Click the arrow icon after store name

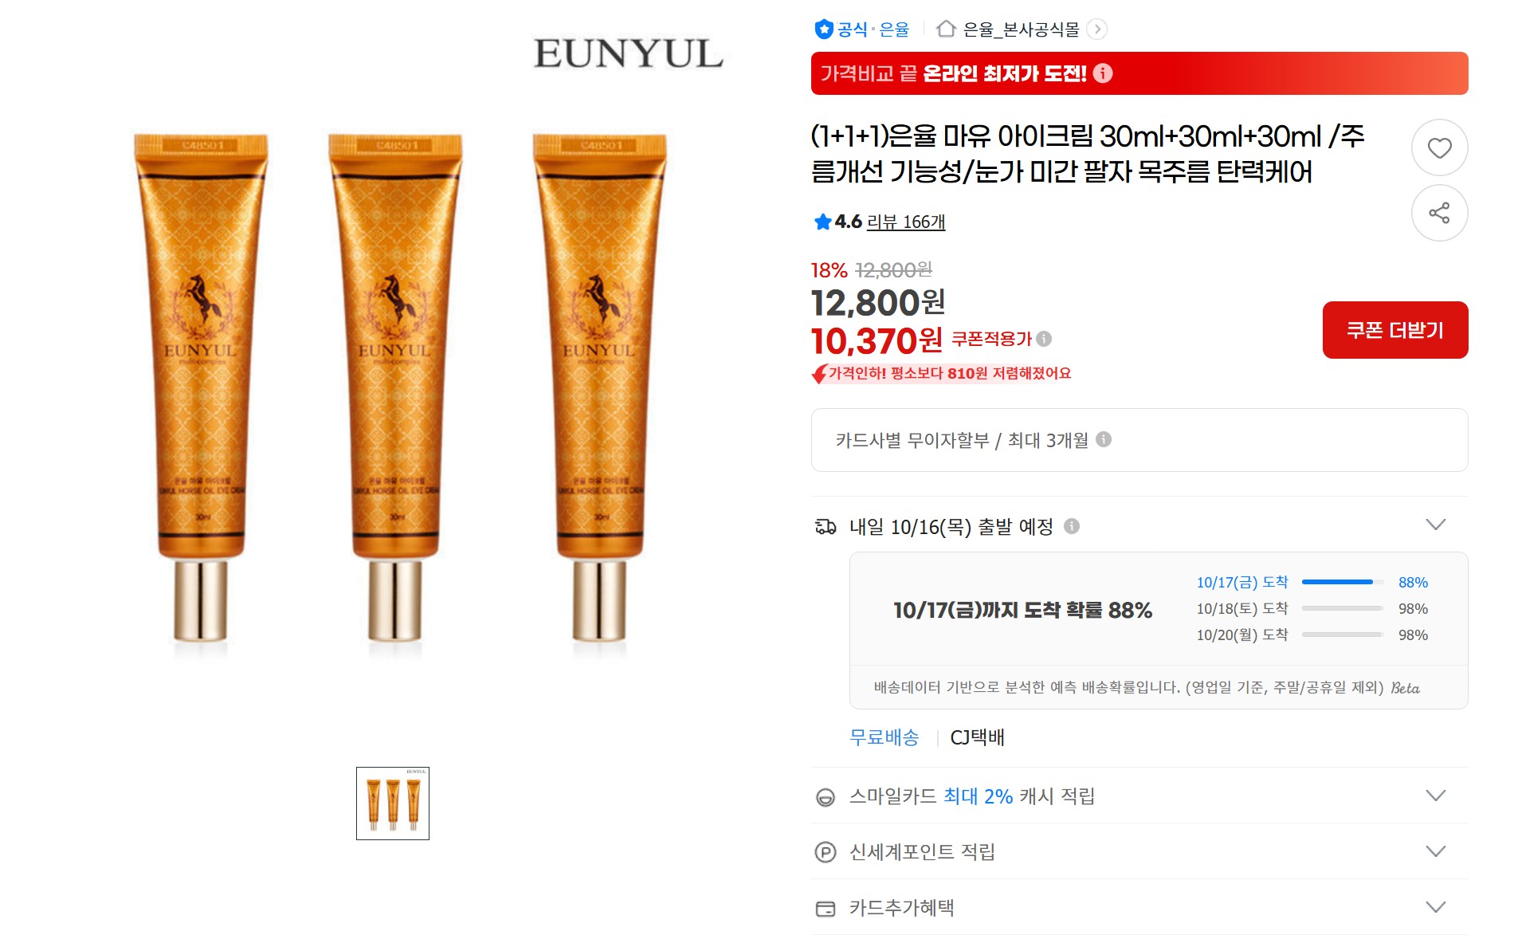click(1097, 29)
